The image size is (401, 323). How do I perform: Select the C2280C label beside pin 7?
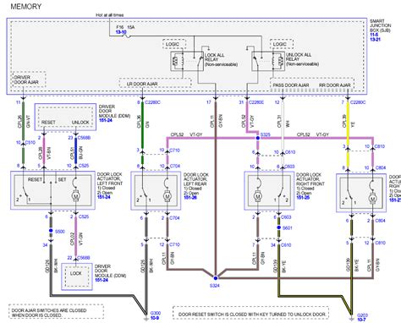pos(358,102)
